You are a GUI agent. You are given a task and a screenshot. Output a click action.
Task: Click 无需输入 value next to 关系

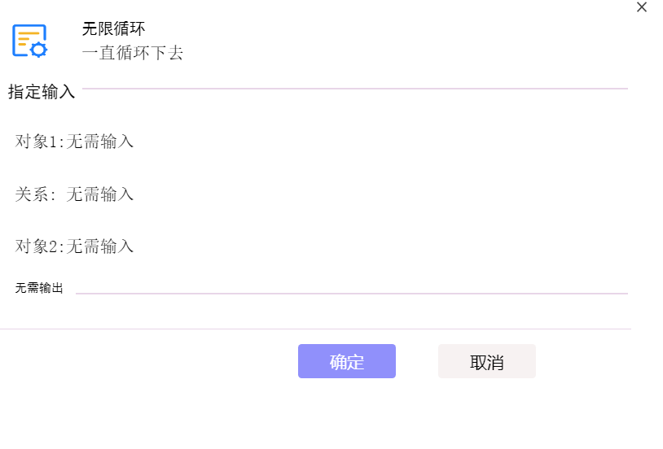point(100,194)
